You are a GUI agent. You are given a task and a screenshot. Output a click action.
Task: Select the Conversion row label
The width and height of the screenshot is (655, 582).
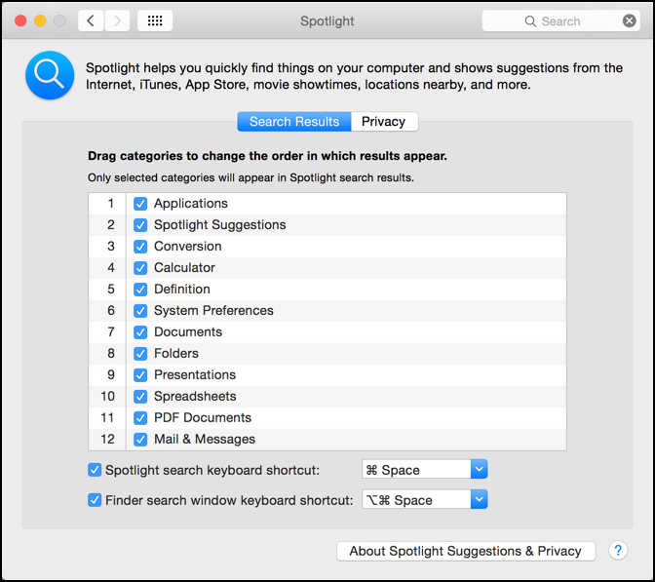(x=188, y=246)
